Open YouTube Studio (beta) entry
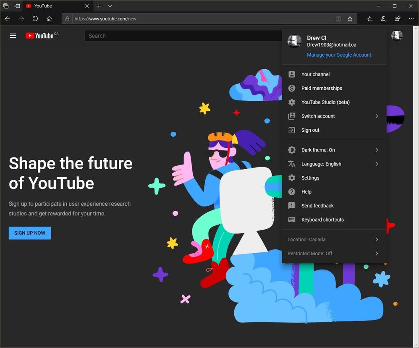 334,102
